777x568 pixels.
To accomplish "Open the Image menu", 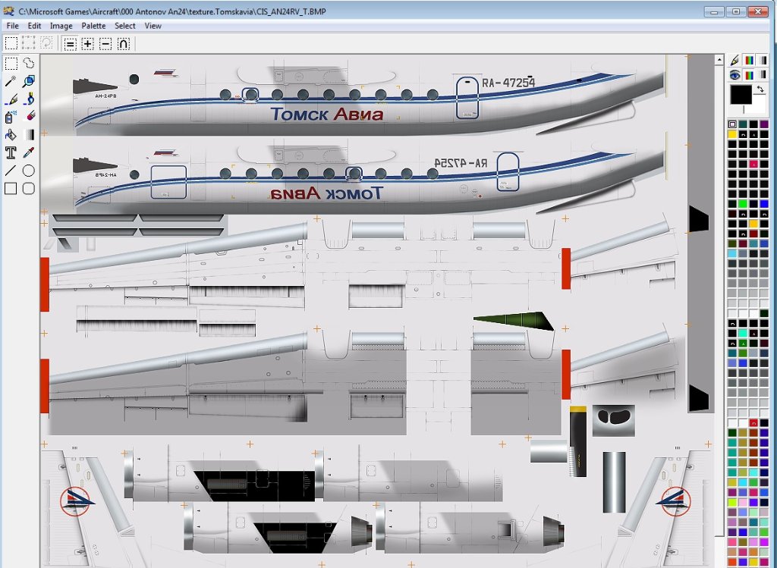I will (x=61, y=26).
